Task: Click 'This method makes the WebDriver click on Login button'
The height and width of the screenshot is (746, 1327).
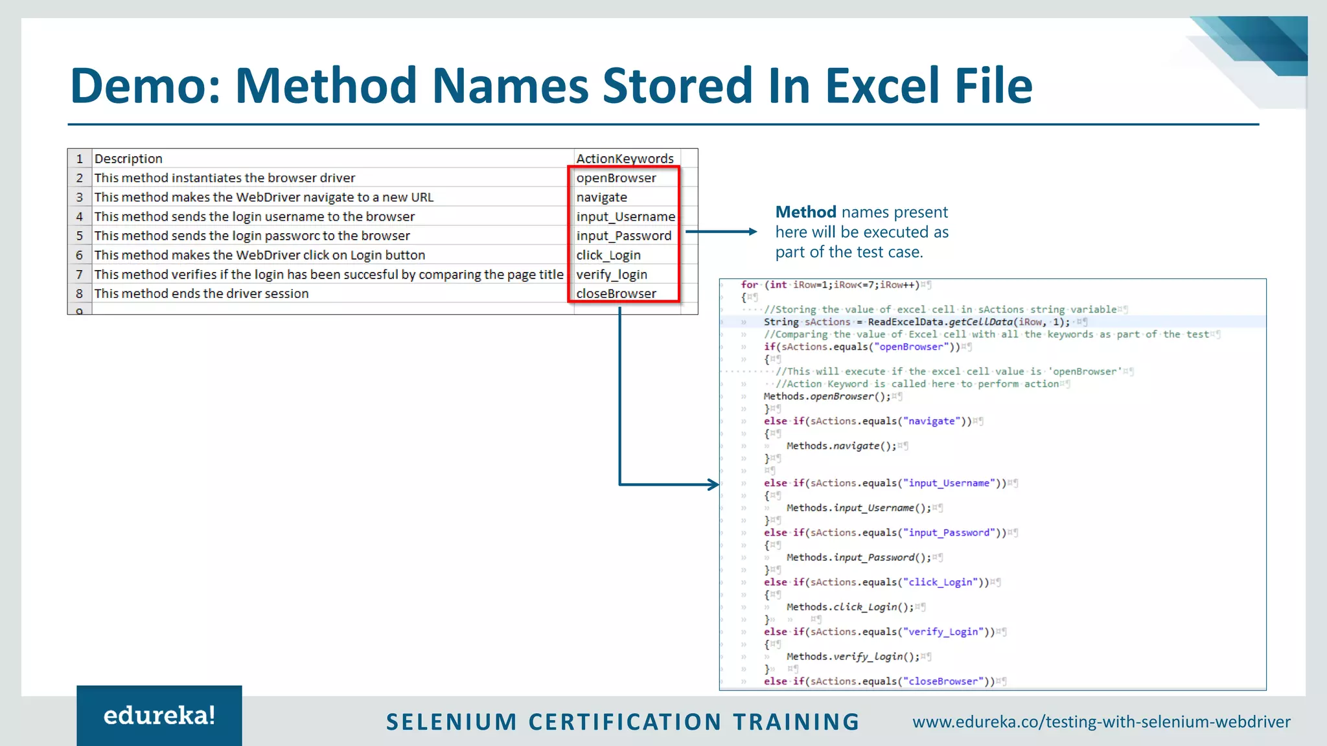Action: point(332,255)
